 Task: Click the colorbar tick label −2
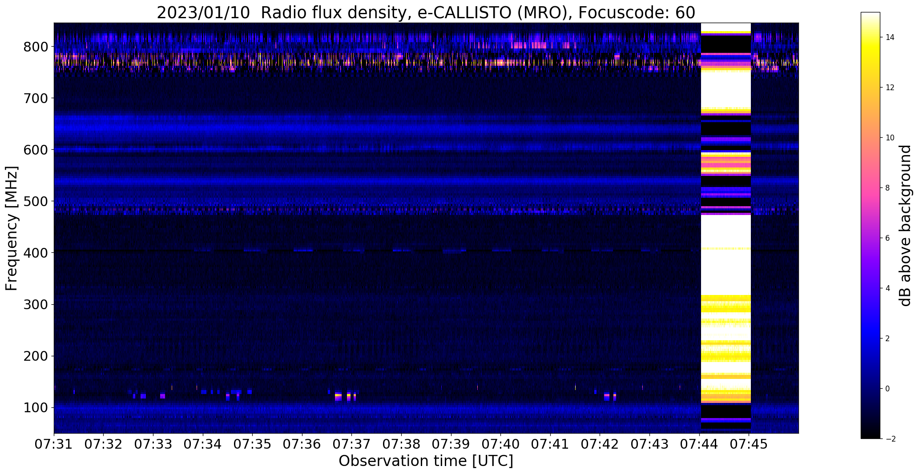[x=890, y=439]
